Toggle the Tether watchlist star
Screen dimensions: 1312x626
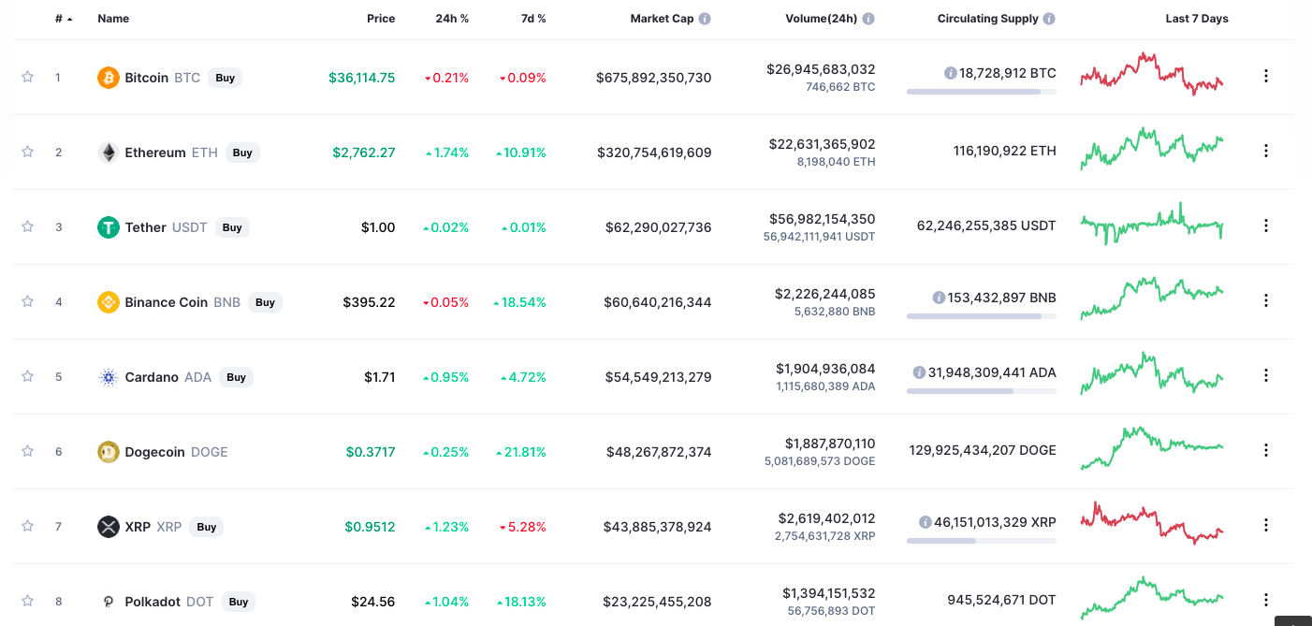tap(28, 226)
